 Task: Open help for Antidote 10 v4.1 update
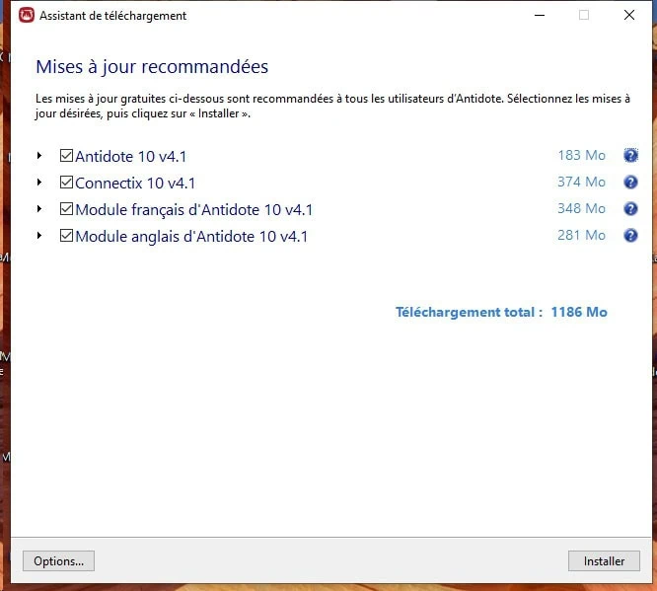point(630,156)
